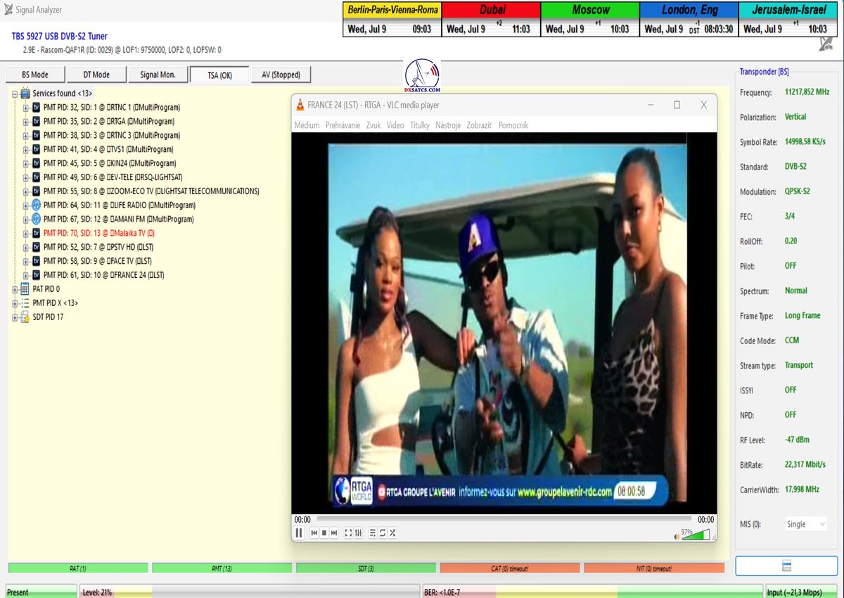The image size is (844, 598).
Task: Collapse the Services found tree
Action: 15,94
